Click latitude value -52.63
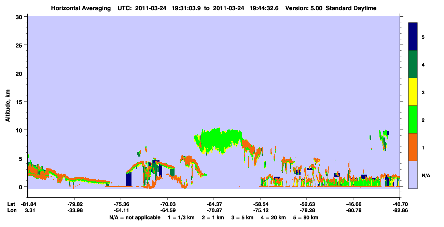444x227 pixels. (307, 204)
